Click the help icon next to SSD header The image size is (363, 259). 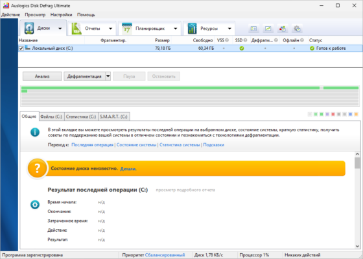tap(245, 40)
